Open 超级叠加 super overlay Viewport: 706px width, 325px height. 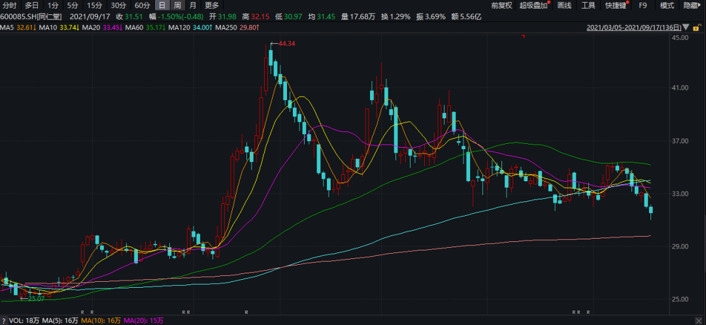534,5
